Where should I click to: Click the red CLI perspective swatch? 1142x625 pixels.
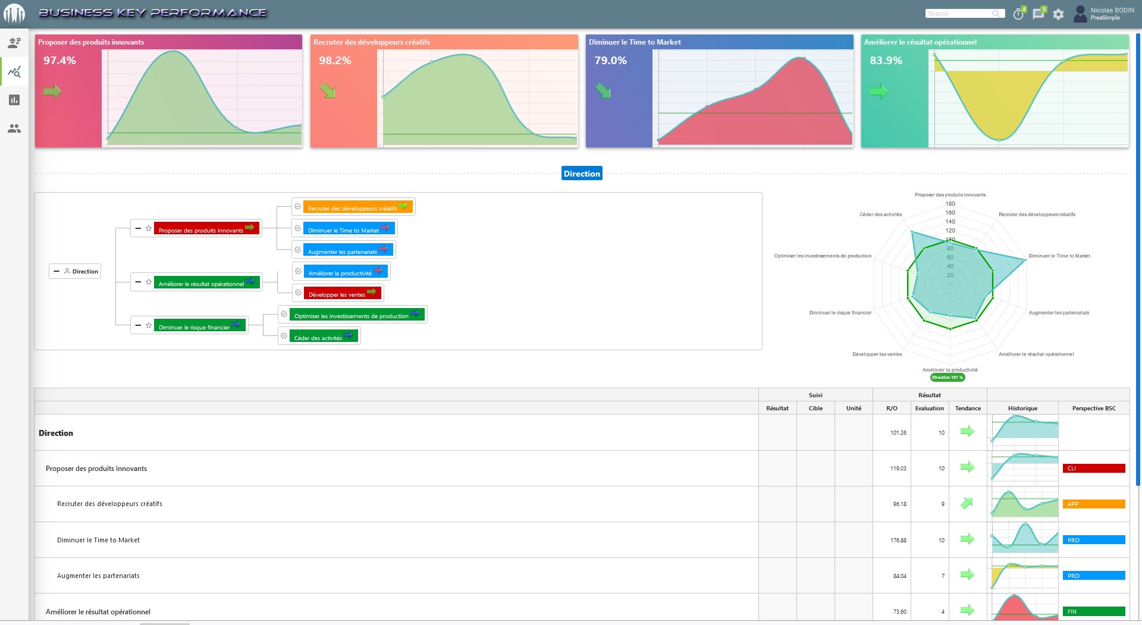click(x=1093, y=469)
